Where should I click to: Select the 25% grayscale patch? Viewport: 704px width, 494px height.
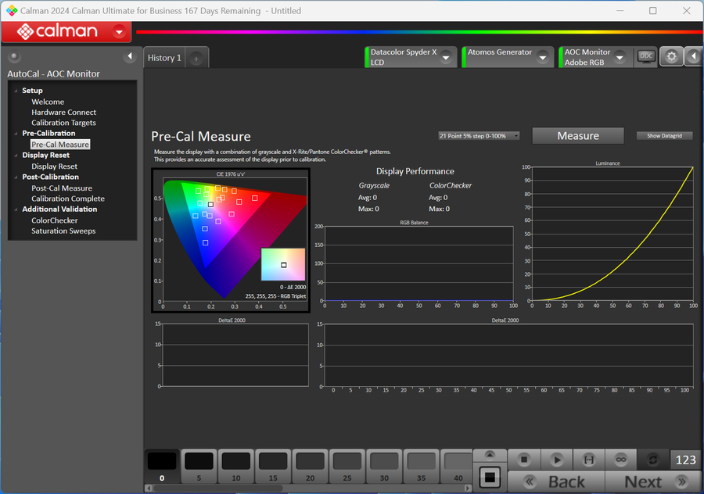pos(347,466)
